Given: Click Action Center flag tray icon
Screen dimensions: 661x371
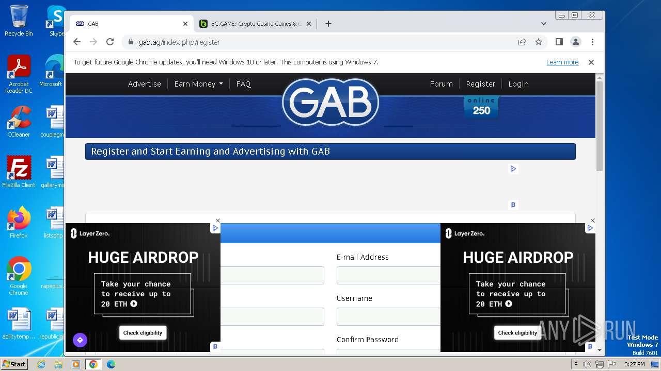Looking at the screenshot, I should click(x=611, y=364).
